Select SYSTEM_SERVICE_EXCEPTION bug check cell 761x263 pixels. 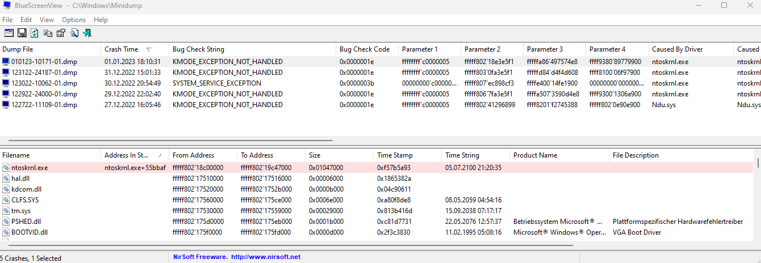click(217, 83)
